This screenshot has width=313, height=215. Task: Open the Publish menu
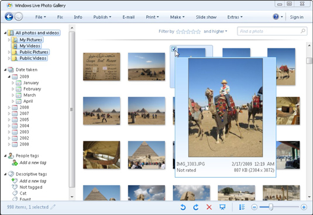(102, 17)
